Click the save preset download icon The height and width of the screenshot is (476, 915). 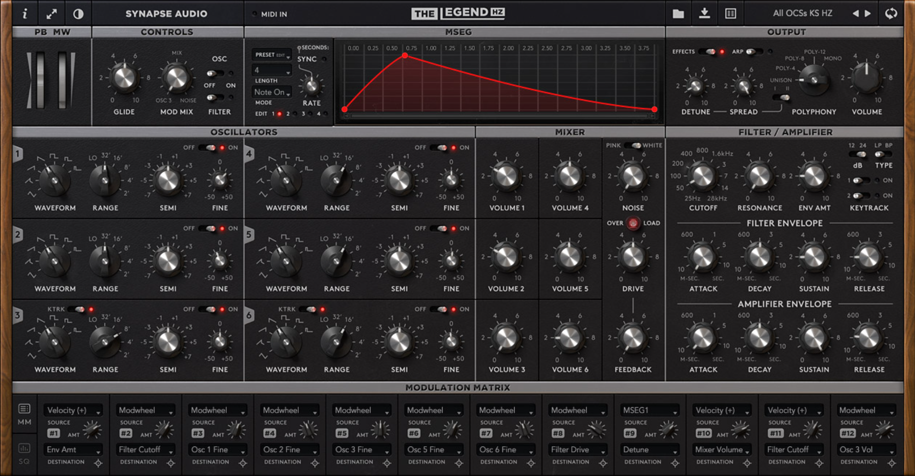click(x=705, y=13)
